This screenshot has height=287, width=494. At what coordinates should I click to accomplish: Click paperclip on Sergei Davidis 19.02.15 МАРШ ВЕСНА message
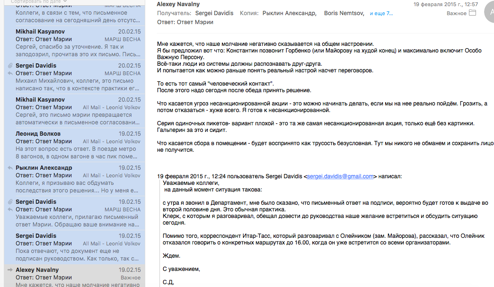point(9,202)
